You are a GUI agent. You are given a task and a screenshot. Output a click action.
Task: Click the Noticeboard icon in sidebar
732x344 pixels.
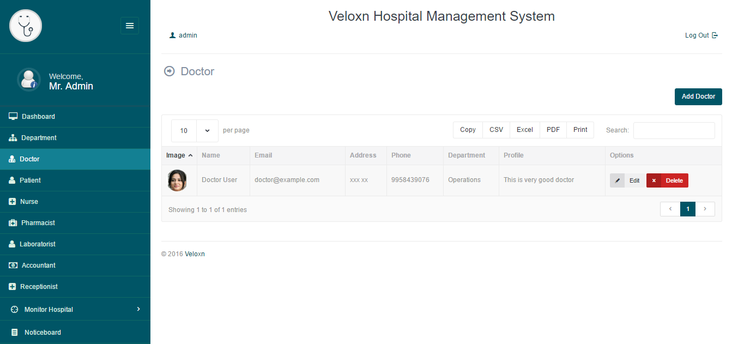click(x=15, y=333)
